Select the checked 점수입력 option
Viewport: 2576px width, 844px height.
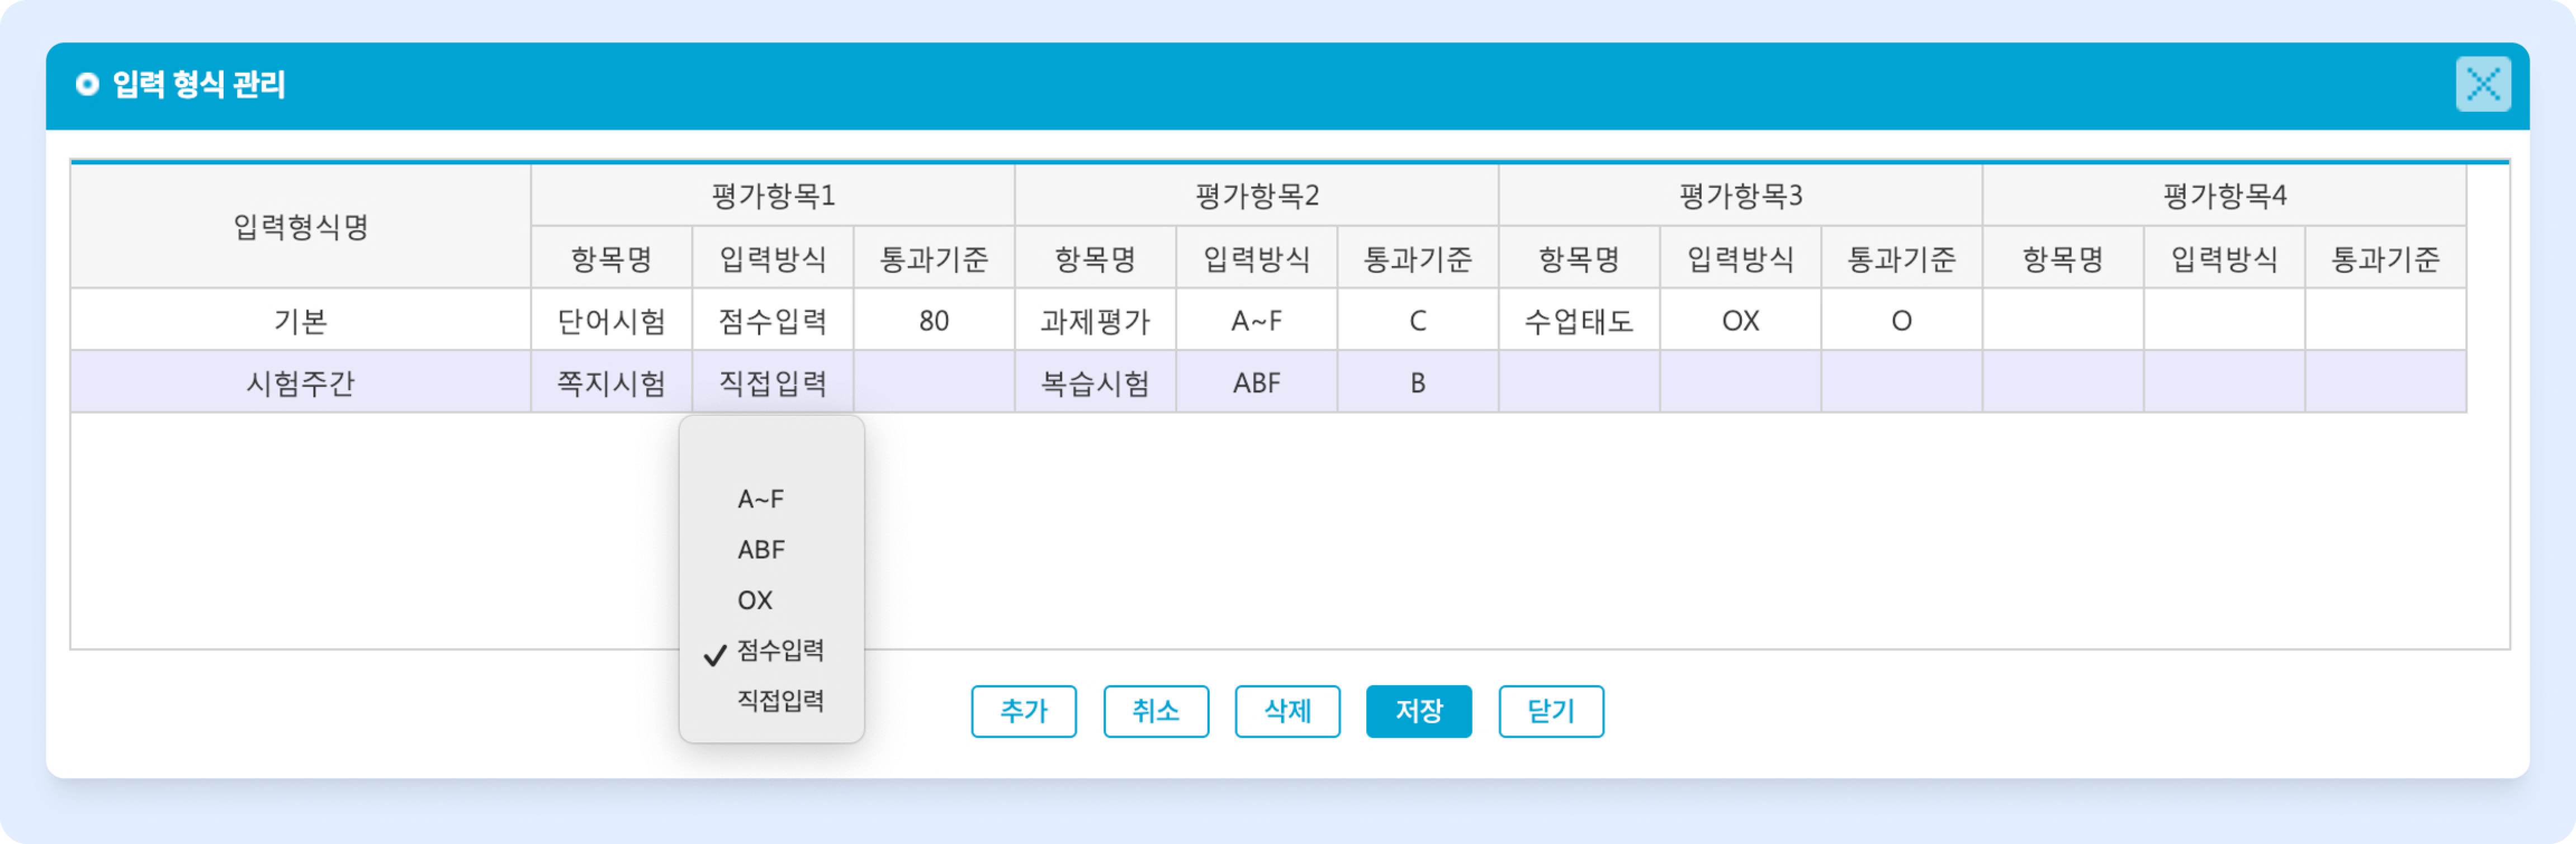(x=780, y=651)
